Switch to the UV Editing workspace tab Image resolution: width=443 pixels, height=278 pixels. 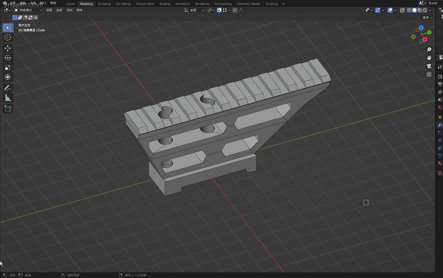(123, 4)
